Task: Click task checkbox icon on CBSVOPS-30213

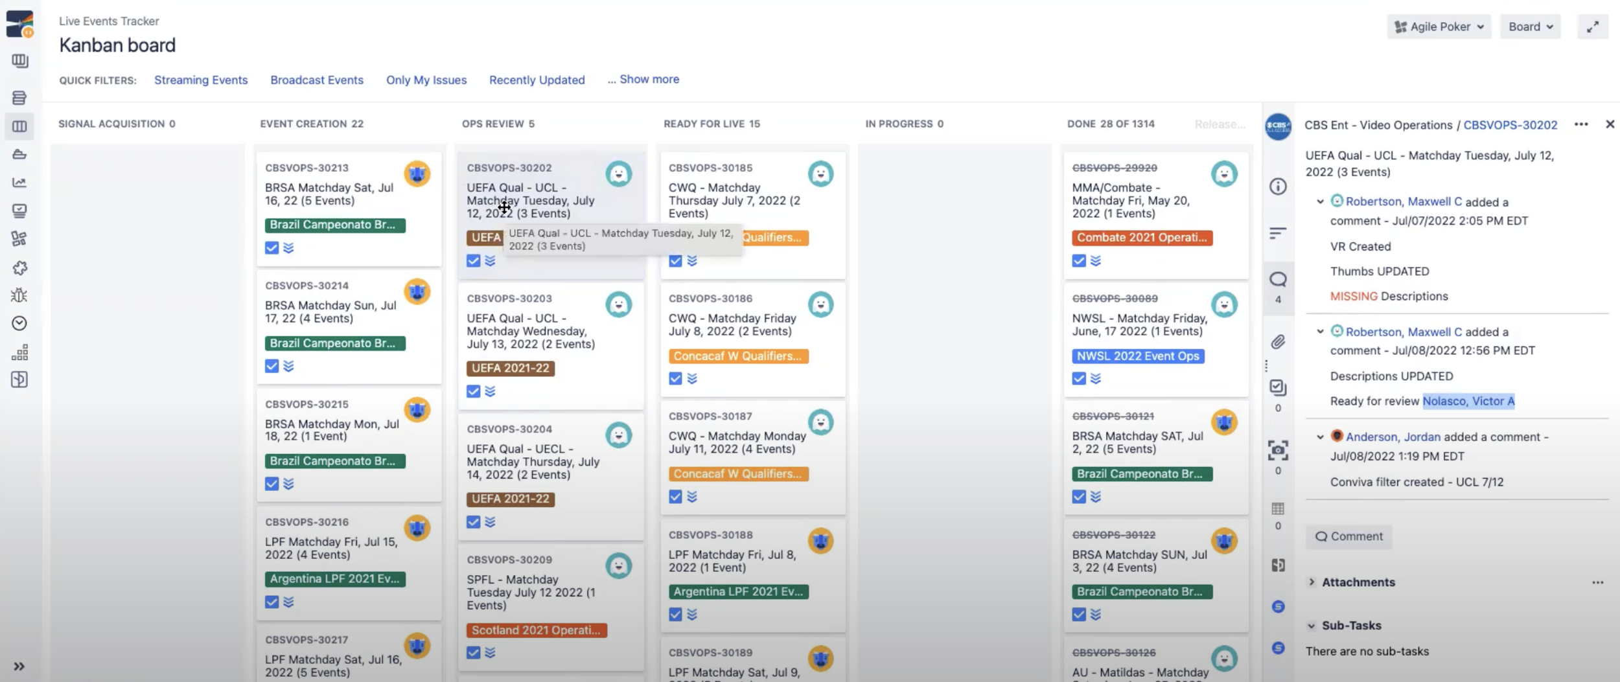Action: tap(272, 248)
